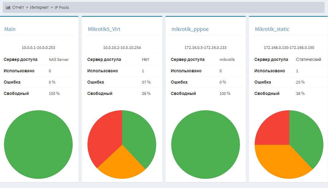Select green segment in Mikrotik_static pie chart
328x188 pixels.
click(307, 138)
